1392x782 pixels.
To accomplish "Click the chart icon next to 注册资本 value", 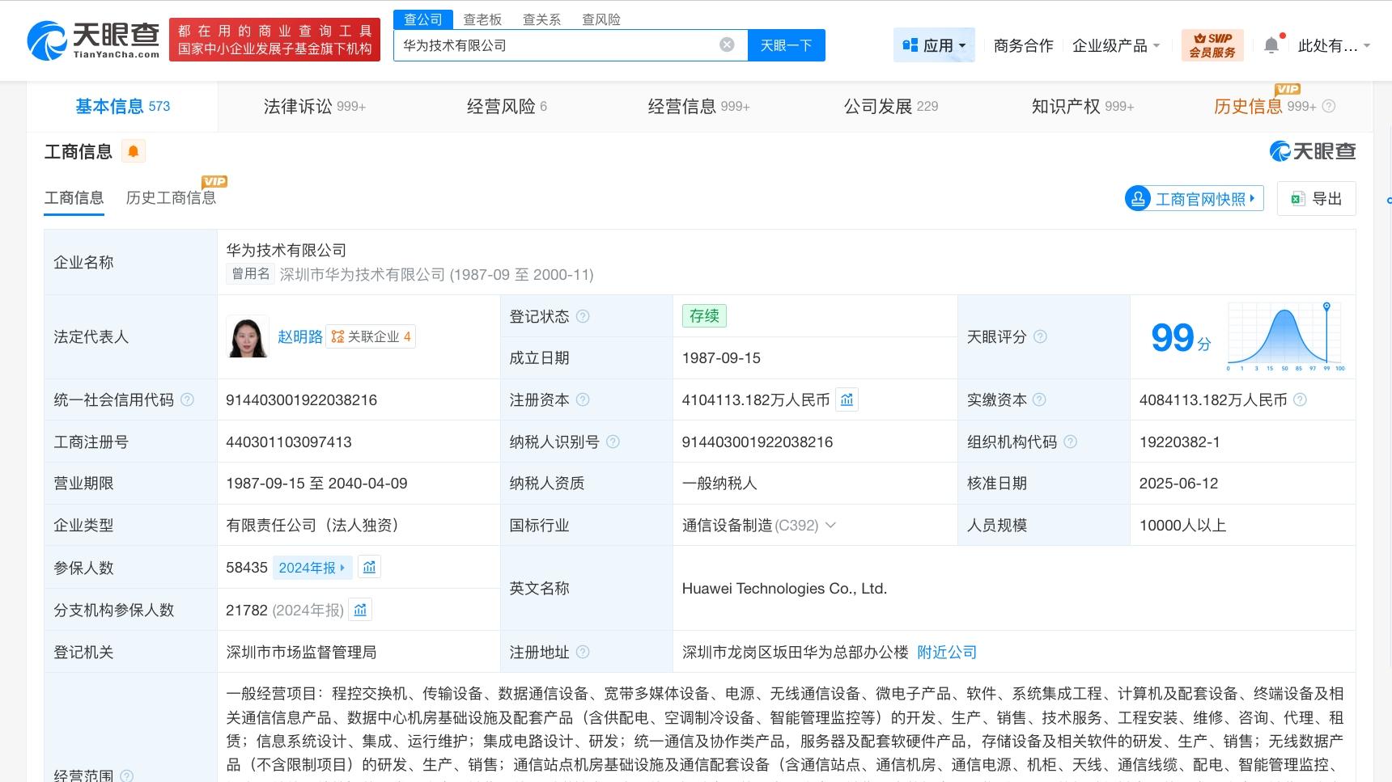I will click(x=847, y=399).
